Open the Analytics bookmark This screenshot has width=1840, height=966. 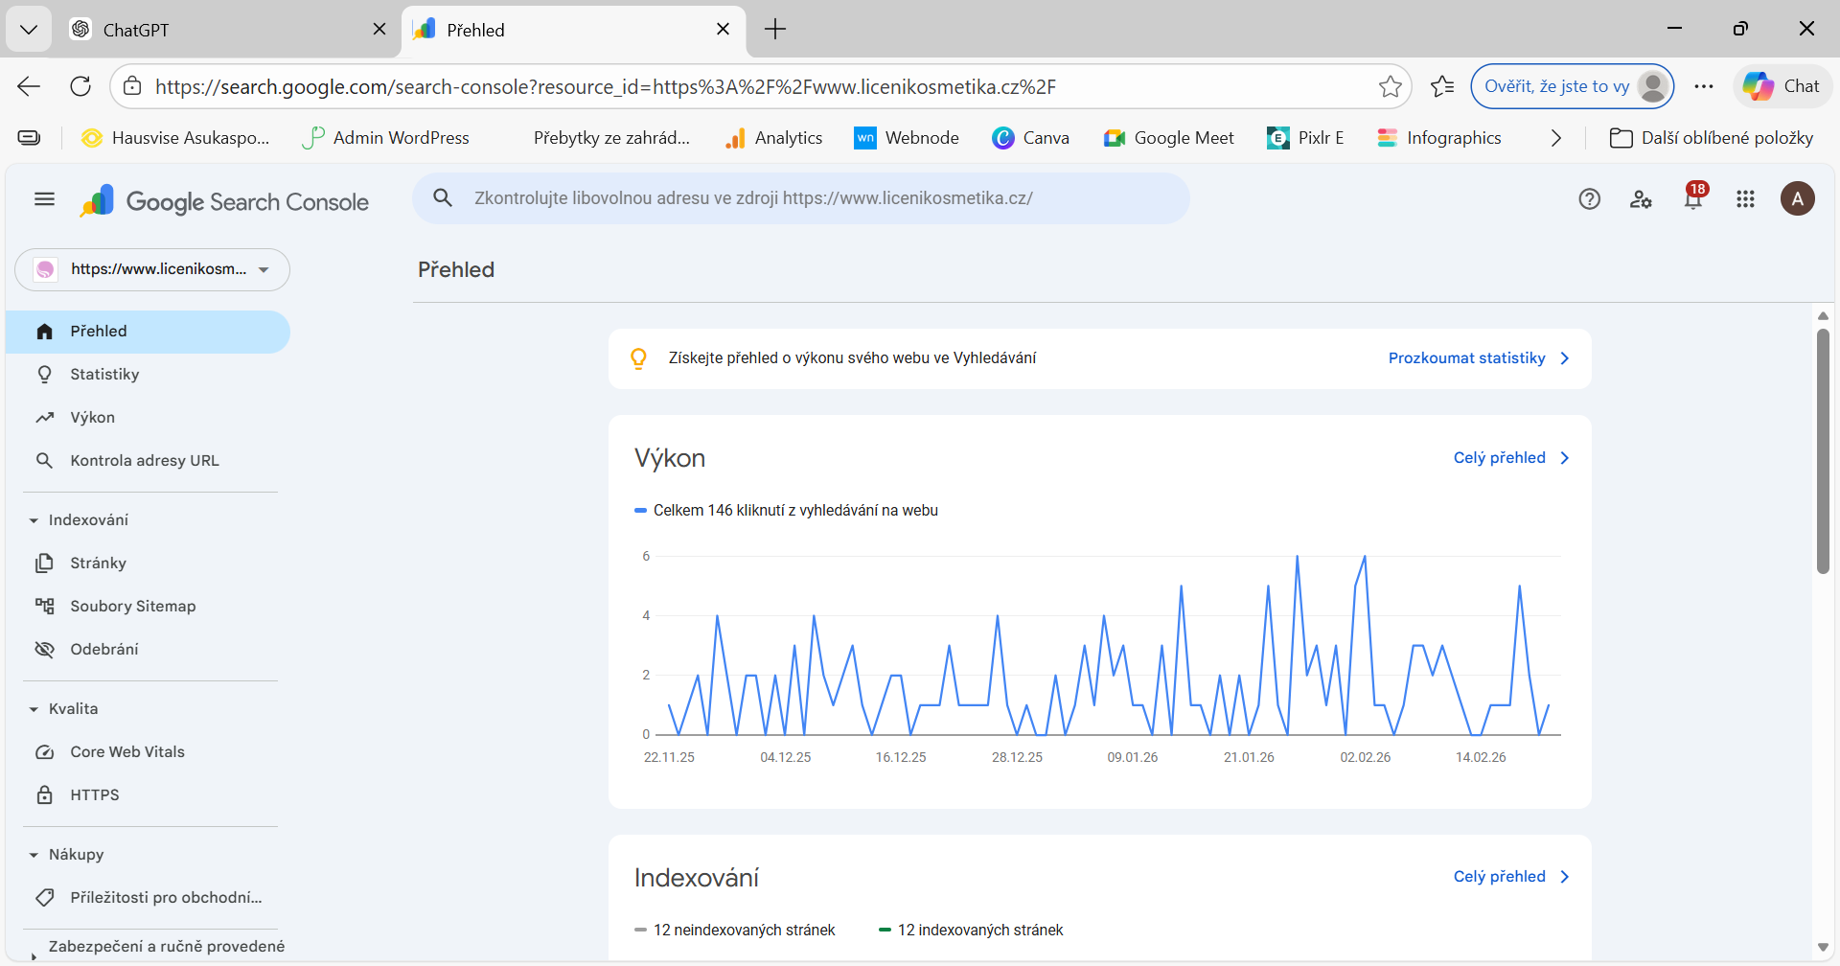(773, 137)
